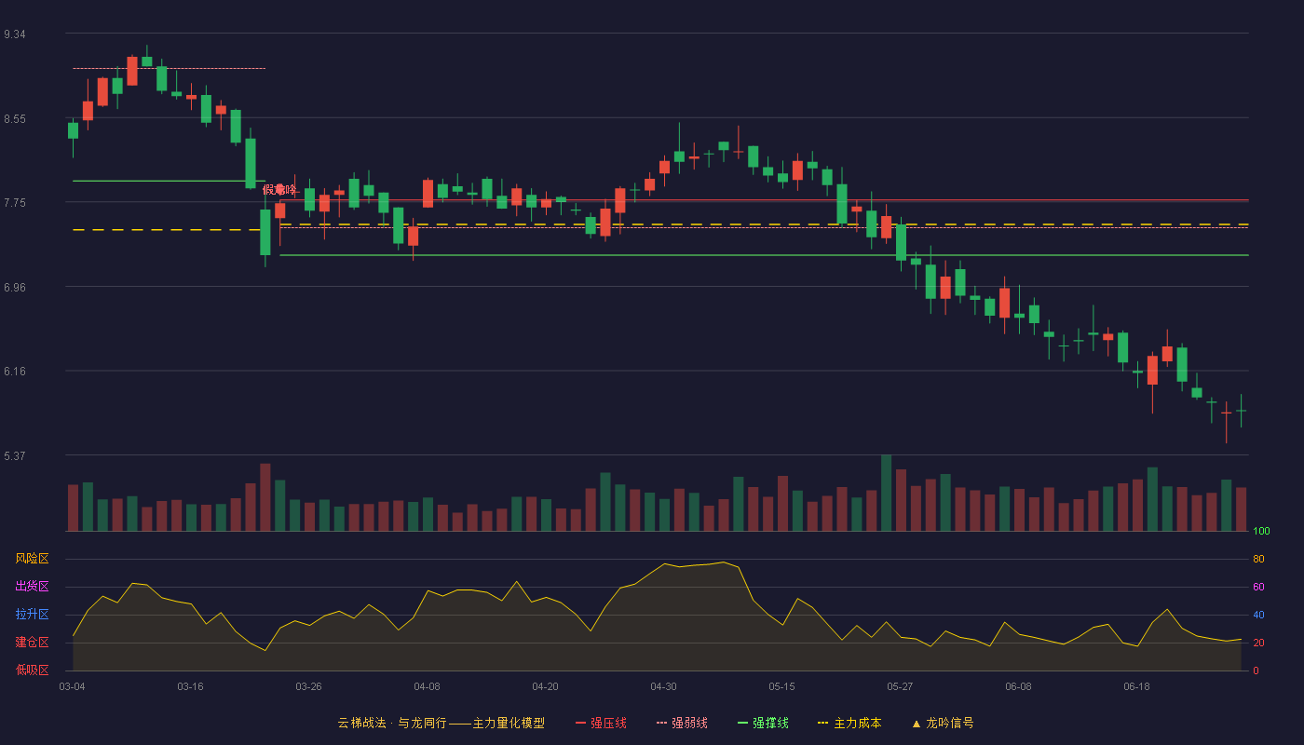The width and height of the screenshot is (1304, 745).
Task: Toggle the 强弱线 legend entry
Action: tap(682, 723)
